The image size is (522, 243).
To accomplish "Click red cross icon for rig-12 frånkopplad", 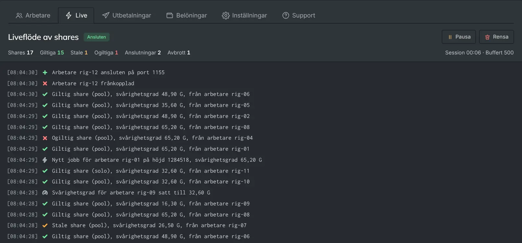I will [45, 84].
